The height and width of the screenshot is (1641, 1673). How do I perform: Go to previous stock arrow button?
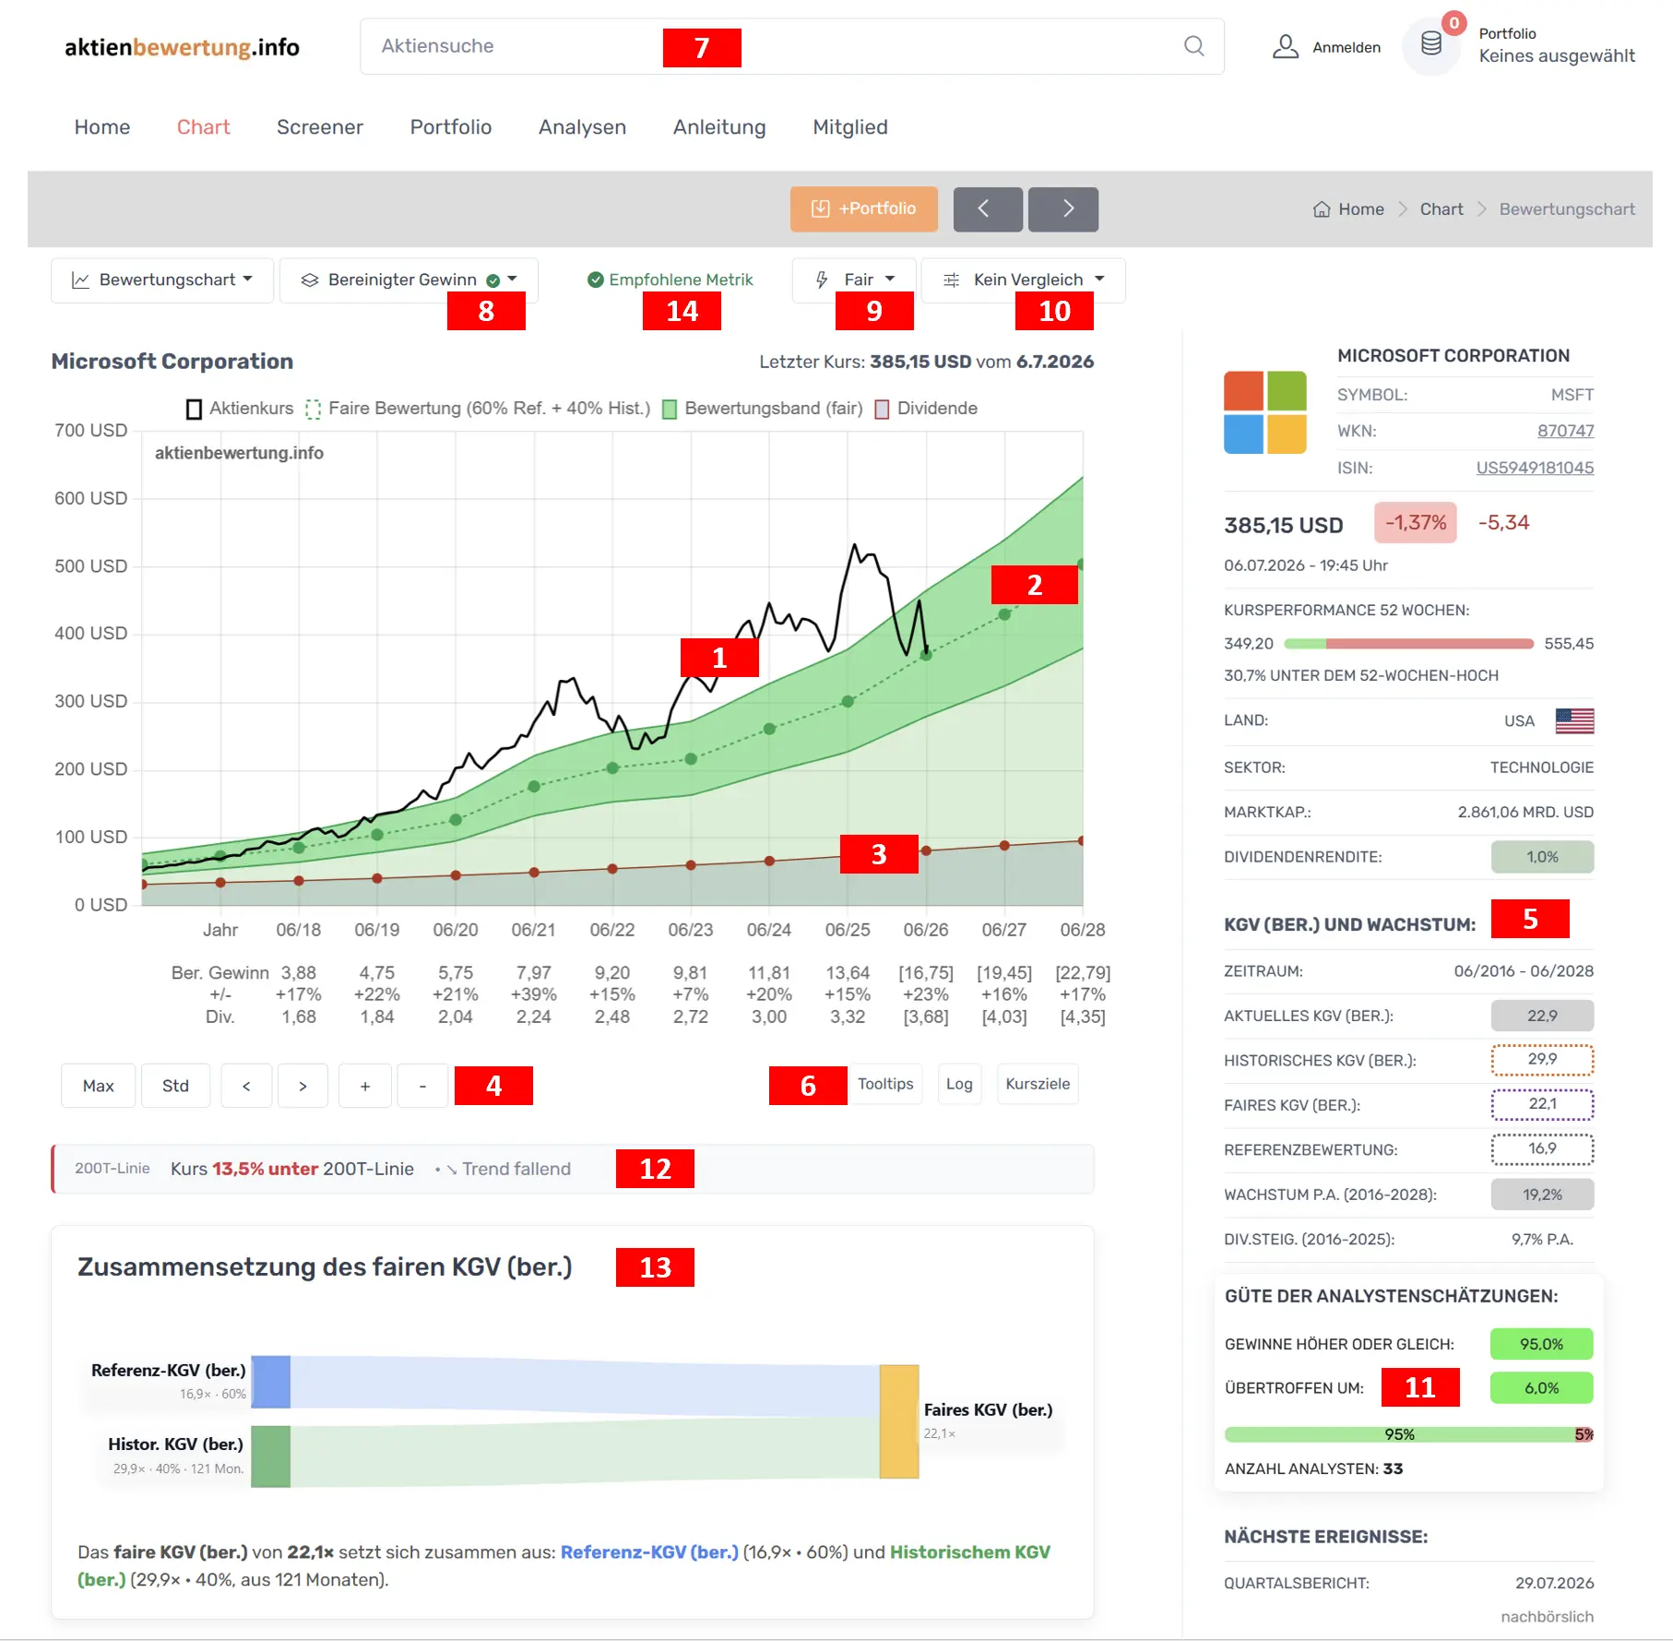[987, 208]
